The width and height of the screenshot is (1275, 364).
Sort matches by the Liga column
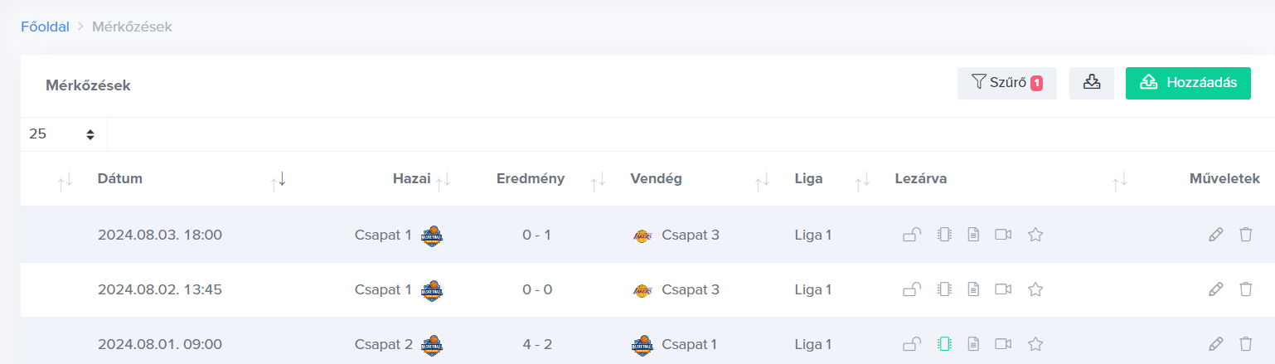[x=863, y=179]
